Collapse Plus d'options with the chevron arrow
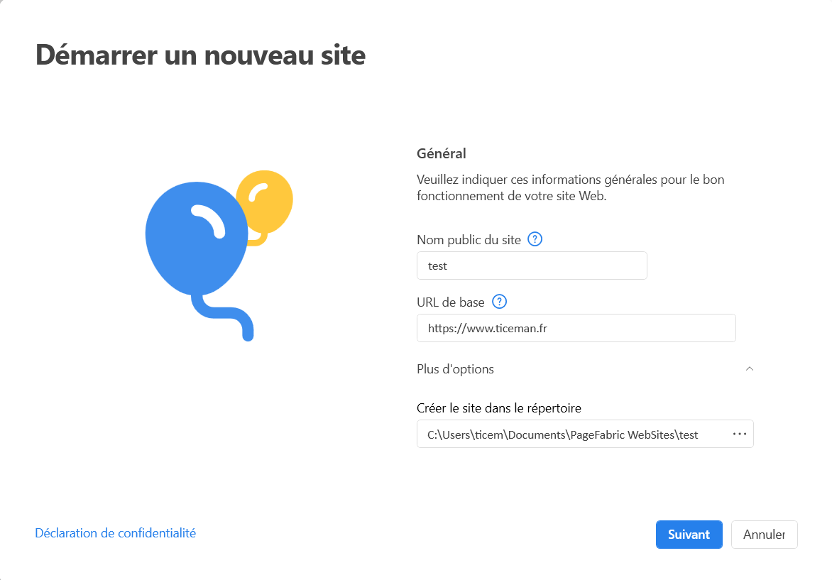This screenshot has width=832, height=580. tap(749, 369)
